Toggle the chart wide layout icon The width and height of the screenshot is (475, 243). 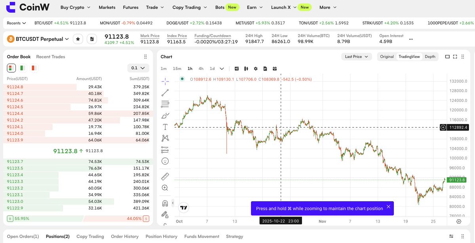[x=447, y=57]
